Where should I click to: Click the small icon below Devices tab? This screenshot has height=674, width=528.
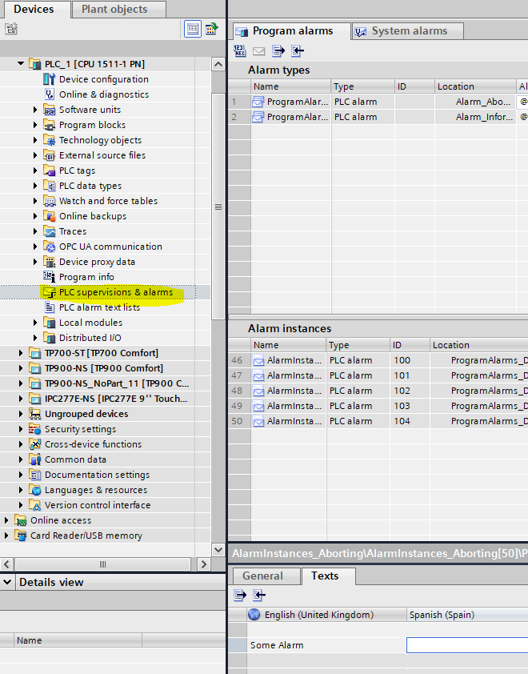click(x=11, y=29)
